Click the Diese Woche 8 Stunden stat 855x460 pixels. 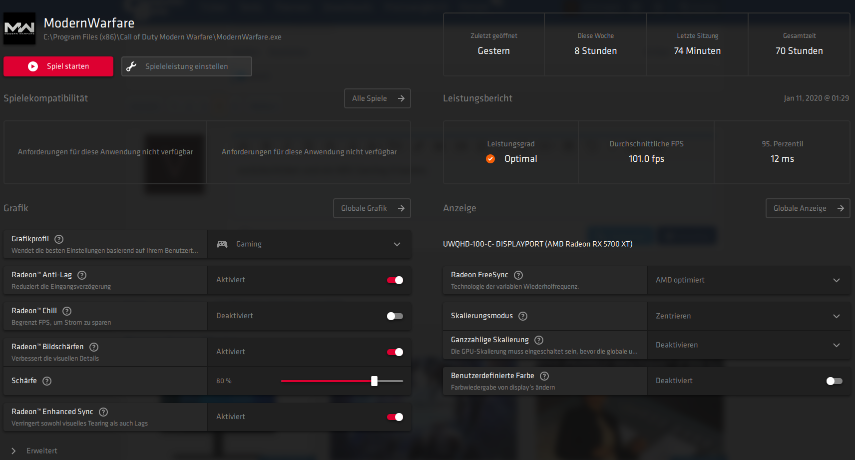point(596,44)
